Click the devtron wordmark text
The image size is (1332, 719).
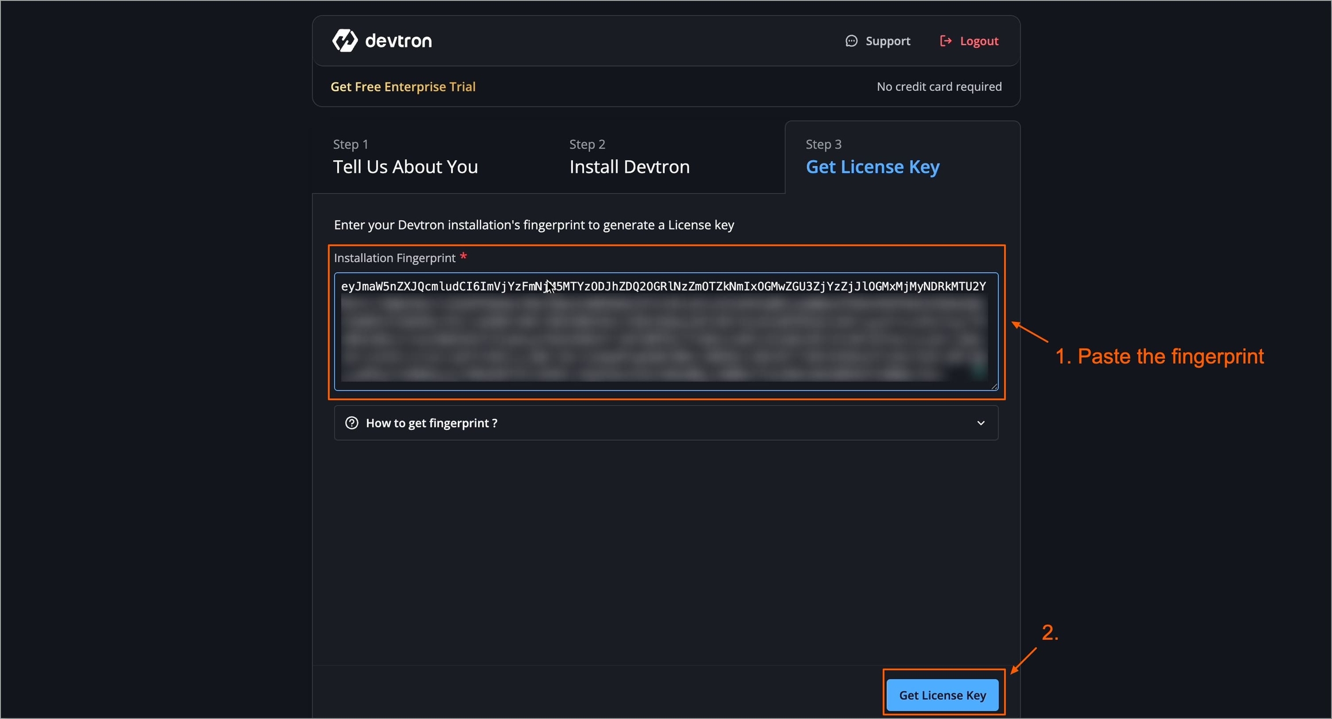tap(398, 40)
